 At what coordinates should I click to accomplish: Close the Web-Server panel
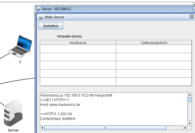(192, 17)
